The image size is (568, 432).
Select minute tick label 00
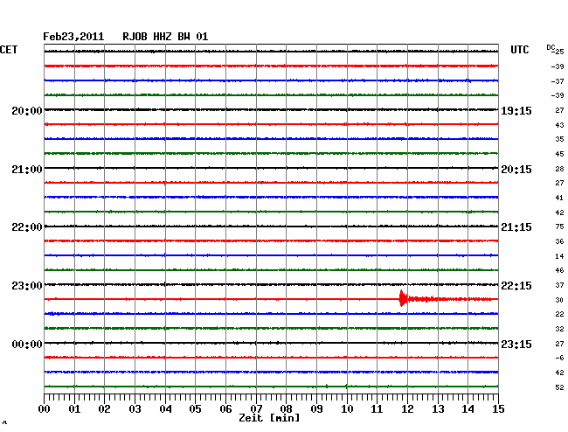(45, 408)
